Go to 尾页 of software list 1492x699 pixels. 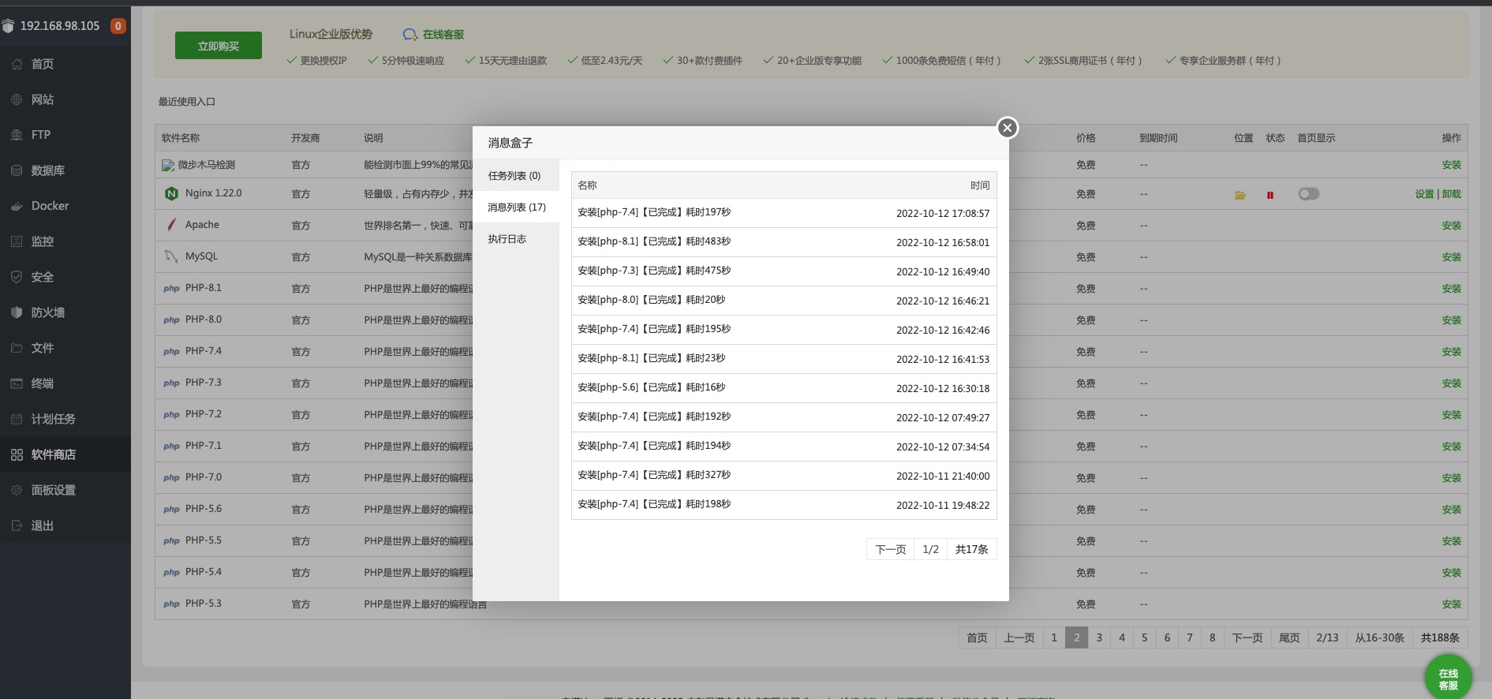click(1289, 637)
